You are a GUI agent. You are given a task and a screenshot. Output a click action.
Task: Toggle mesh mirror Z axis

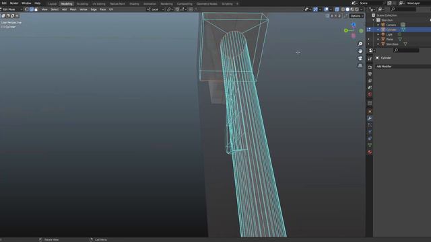tap(339, 16)
